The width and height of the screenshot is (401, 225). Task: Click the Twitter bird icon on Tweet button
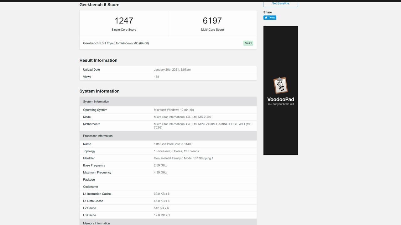click(266, 17)
